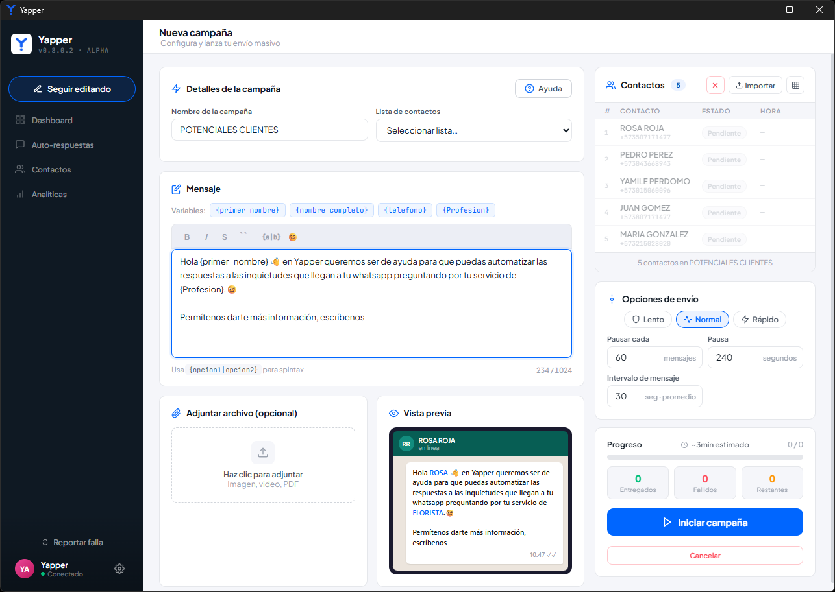This screenshot has height=592, width=835.
Task: Start the campaign with Iniciar campaña
Action: click(705, 522)
